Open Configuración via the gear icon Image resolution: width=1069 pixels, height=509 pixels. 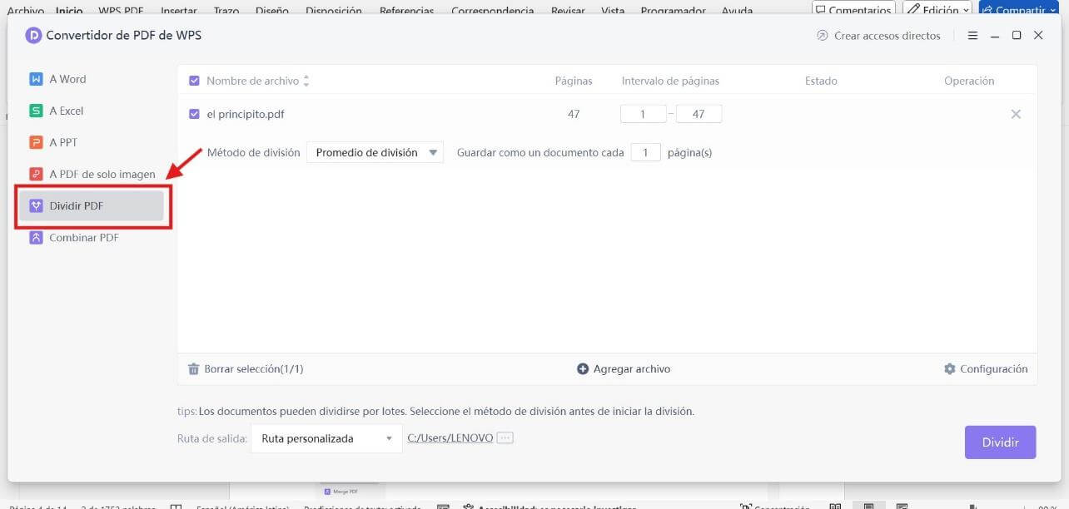[x=950, y=368]
